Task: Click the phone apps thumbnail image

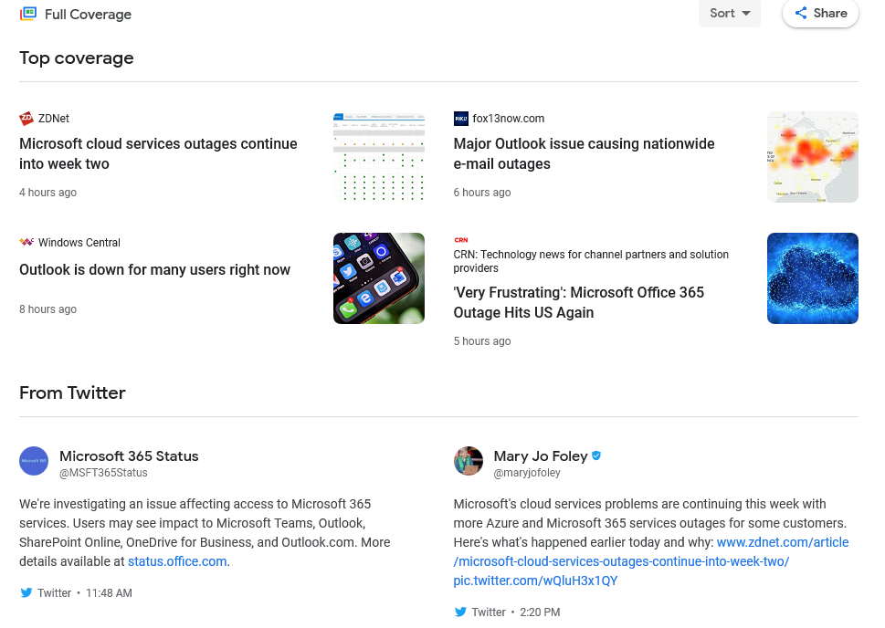Action: [x=379, y=278]
